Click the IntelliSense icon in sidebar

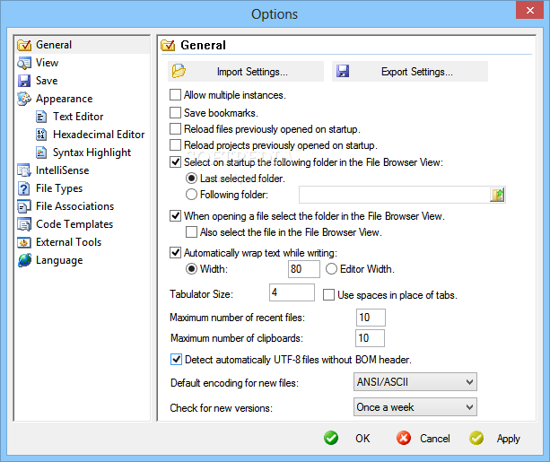tap(24, 170)
